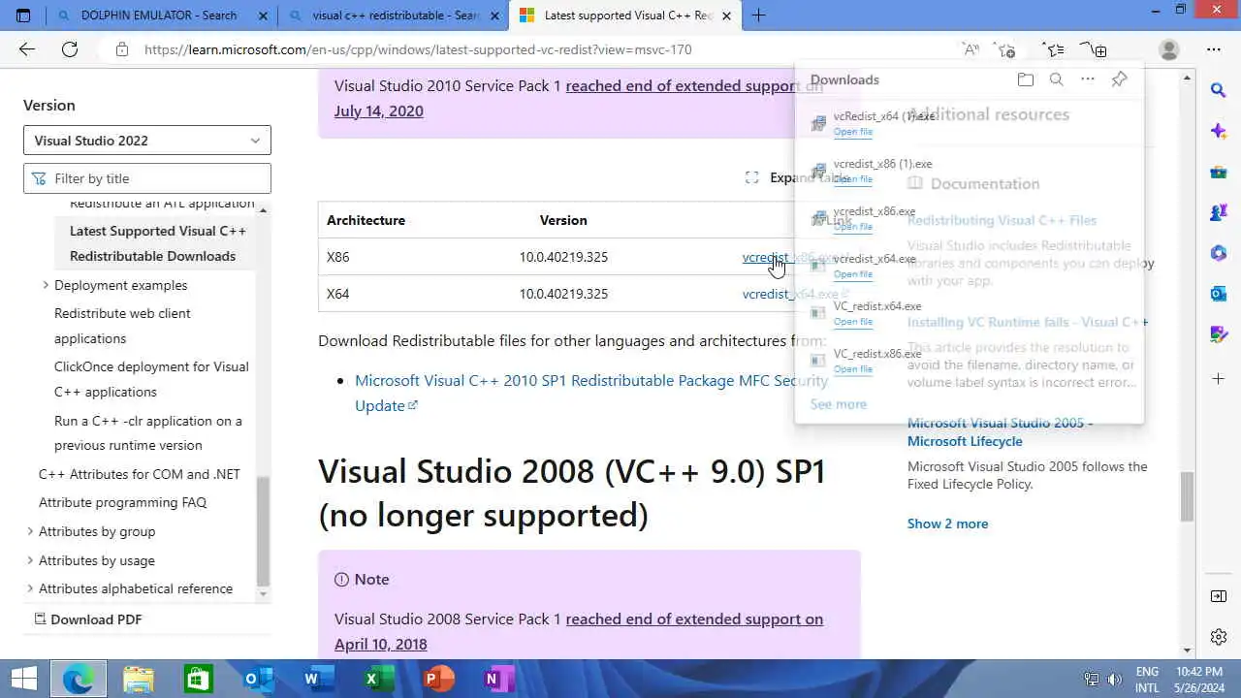Launch OneNote from the taskbar
Viewport: 1241px width, 698px height.
click(x=499, y=679)
